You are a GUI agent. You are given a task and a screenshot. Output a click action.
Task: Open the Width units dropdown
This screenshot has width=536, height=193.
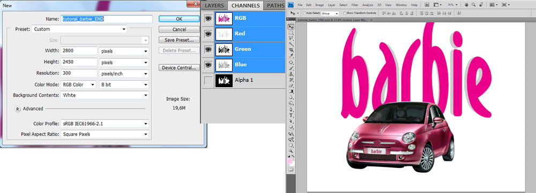(124, 51)
